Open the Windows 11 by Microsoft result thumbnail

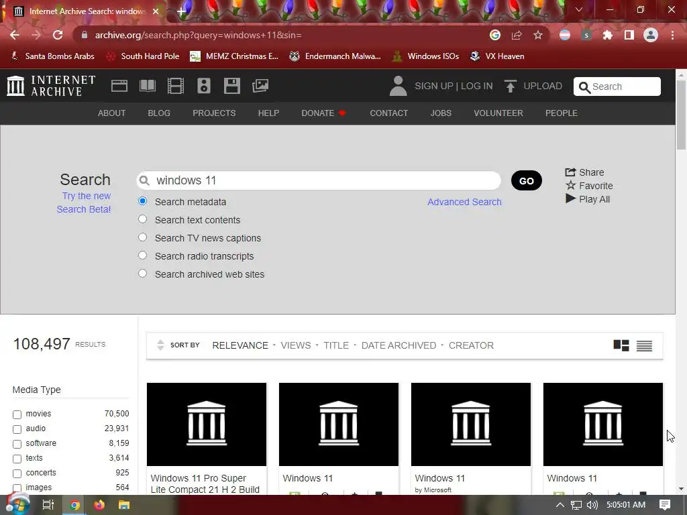click(470, 424)
